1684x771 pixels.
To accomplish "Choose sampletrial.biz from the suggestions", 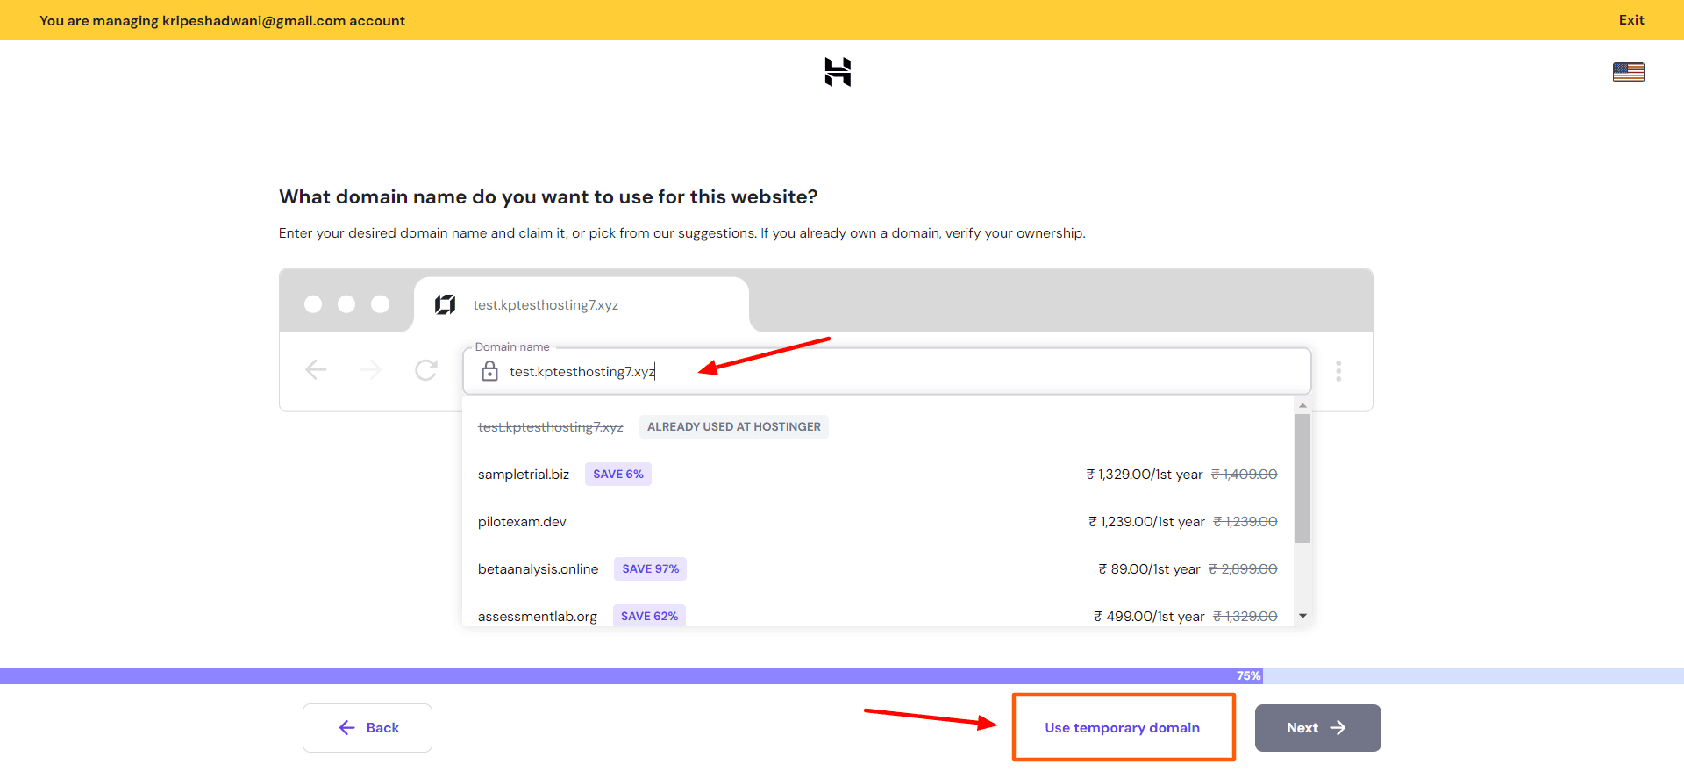I will coord(524,475).
